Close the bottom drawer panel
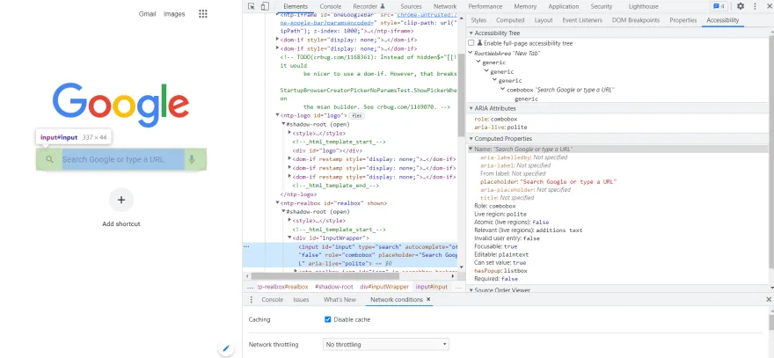The height and width of the screenshot is (358, 774). (769, 300)
